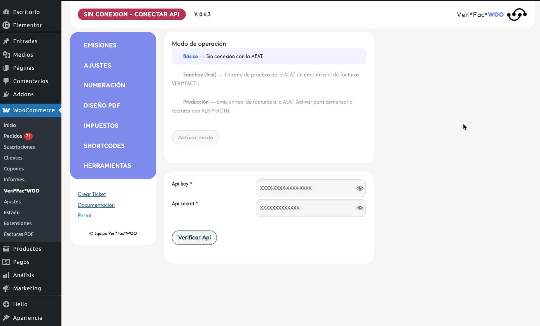Open the Impuestos tab
540x326 pixels.
101,126
